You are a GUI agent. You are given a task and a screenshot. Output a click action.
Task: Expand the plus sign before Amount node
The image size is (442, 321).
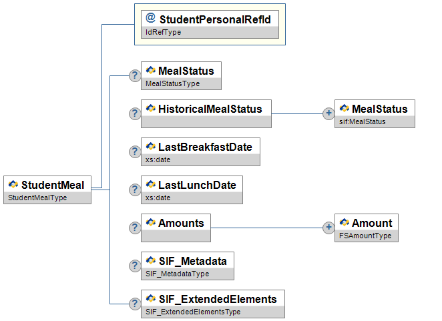(328, 228)
